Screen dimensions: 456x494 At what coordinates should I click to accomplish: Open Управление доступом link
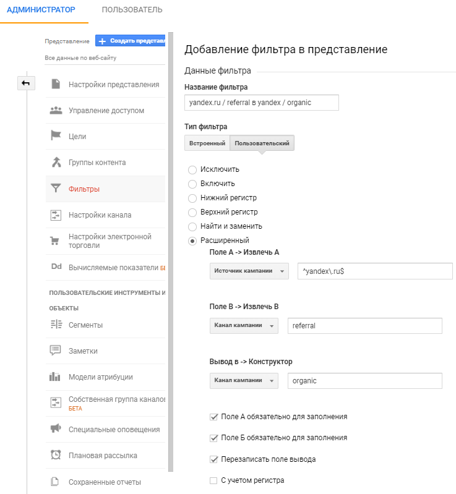coord(106,111)
